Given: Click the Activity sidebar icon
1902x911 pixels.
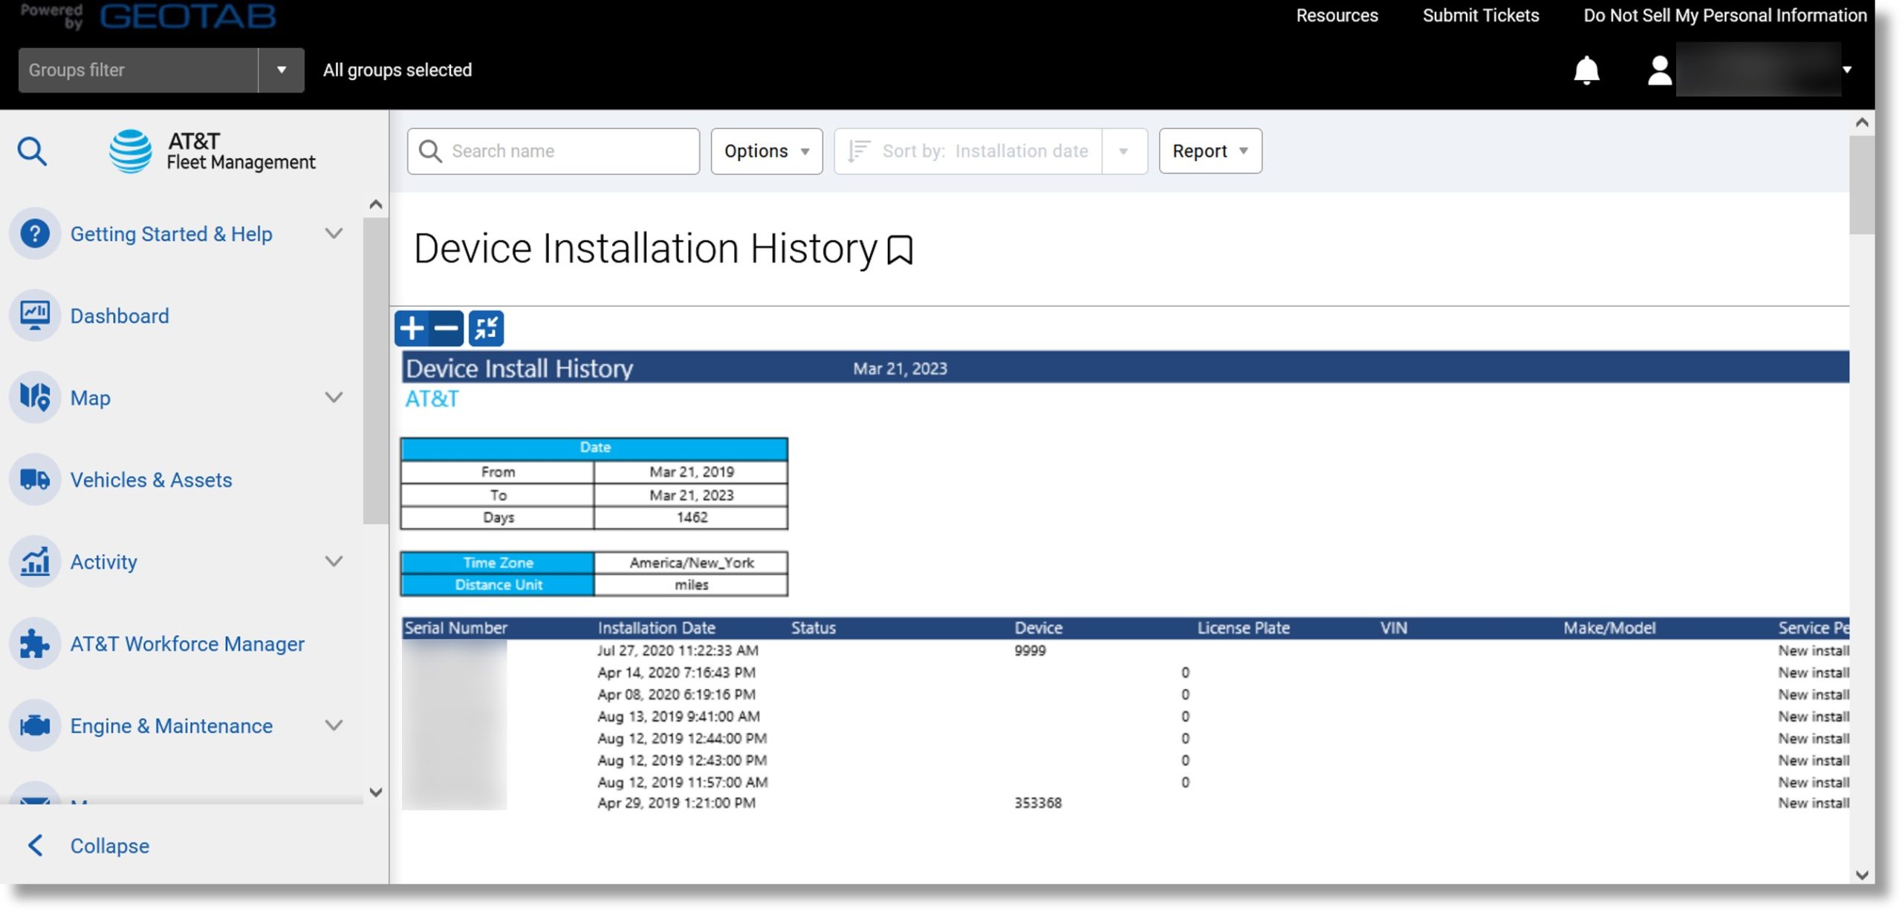Looking at the screenshot, I should point(36,562).
